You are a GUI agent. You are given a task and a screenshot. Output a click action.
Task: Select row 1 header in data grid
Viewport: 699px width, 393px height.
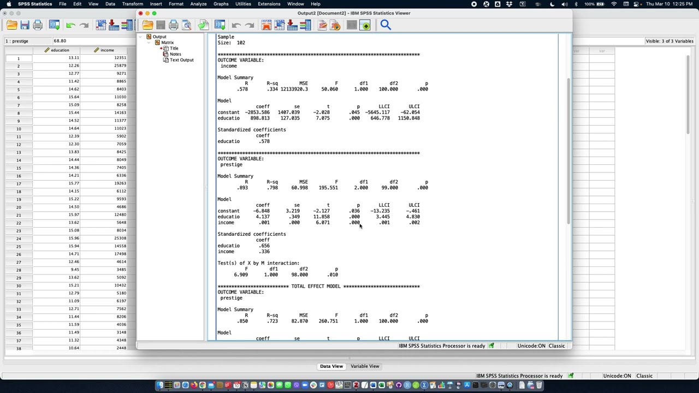18,58
